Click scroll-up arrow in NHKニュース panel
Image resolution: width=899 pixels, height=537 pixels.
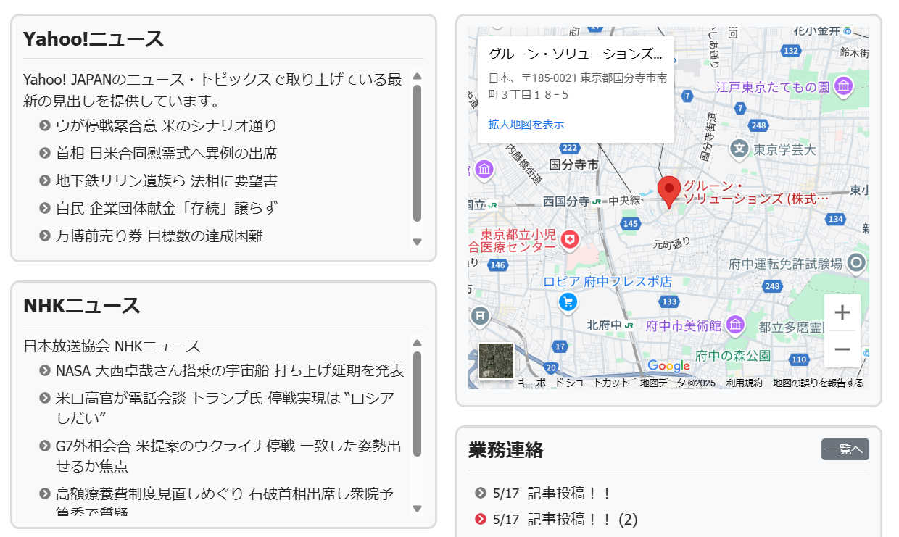pos(417,343)
